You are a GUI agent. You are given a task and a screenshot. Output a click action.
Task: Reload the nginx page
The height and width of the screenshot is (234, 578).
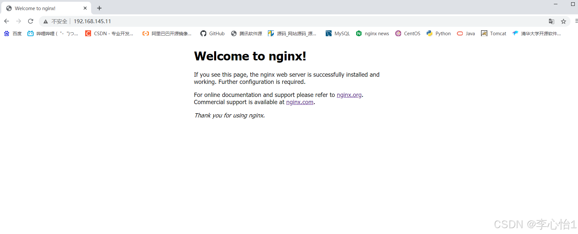click(31, 21)
